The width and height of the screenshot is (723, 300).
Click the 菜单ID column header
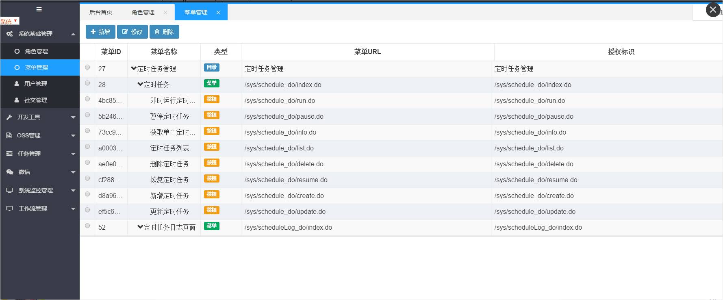click(x=111, y=52)
